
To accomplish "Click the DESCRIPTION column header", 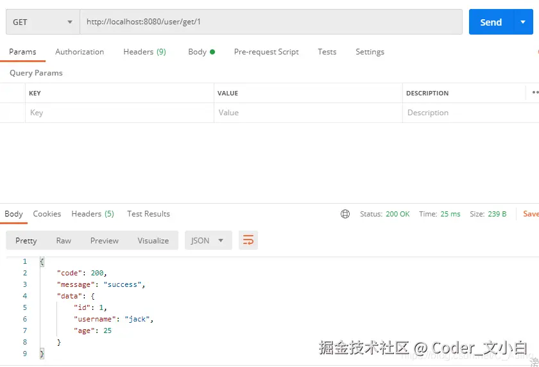I will point(427,94).
